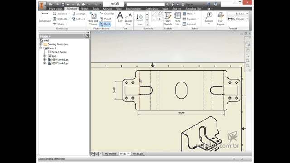290x163 pixels.
Task: Expand the VIEW1:m4a5.ipt node
Action: [44, 59]
